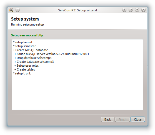The height and width of the screenshot is (135, 155).
Task: Click the Found MYSQL server version line
Action: coord(52,54)
